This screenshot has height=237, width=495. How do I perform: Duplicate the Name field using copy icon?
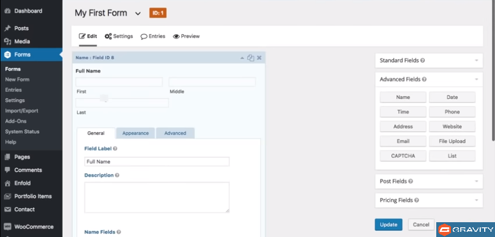250,58
